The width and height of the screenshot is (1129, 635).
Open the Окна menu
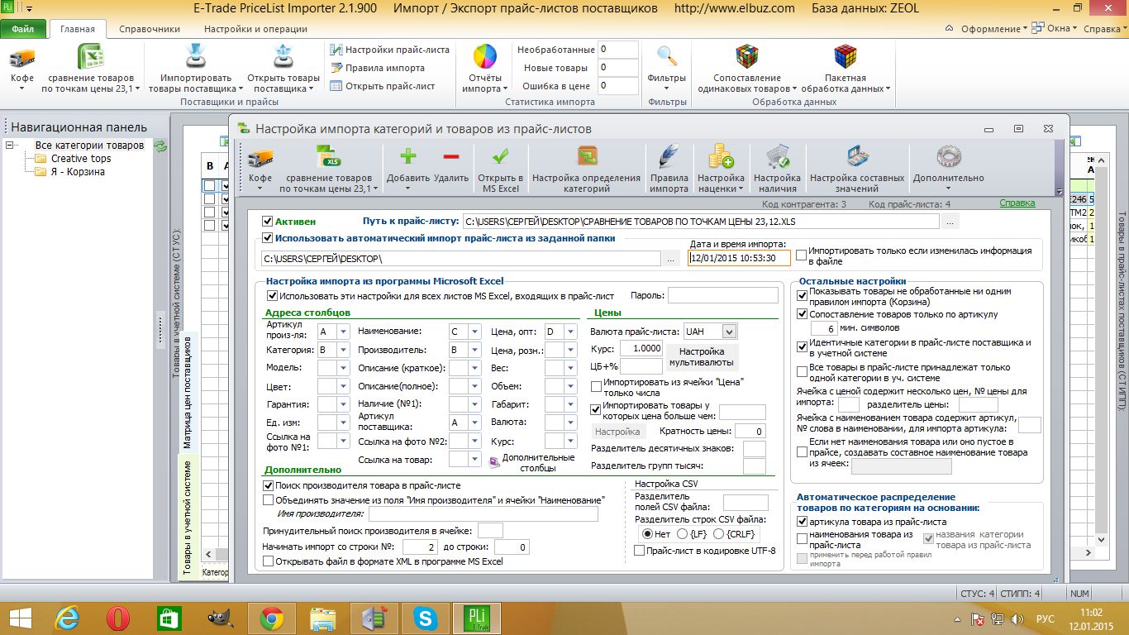[1053, 28]
